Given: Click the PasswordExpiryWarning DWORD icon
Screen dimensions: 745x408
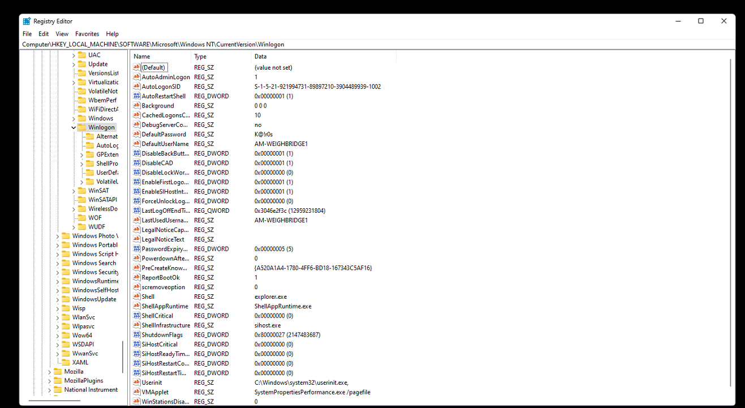Looking at the screenshot, I should tap(136, 248).
